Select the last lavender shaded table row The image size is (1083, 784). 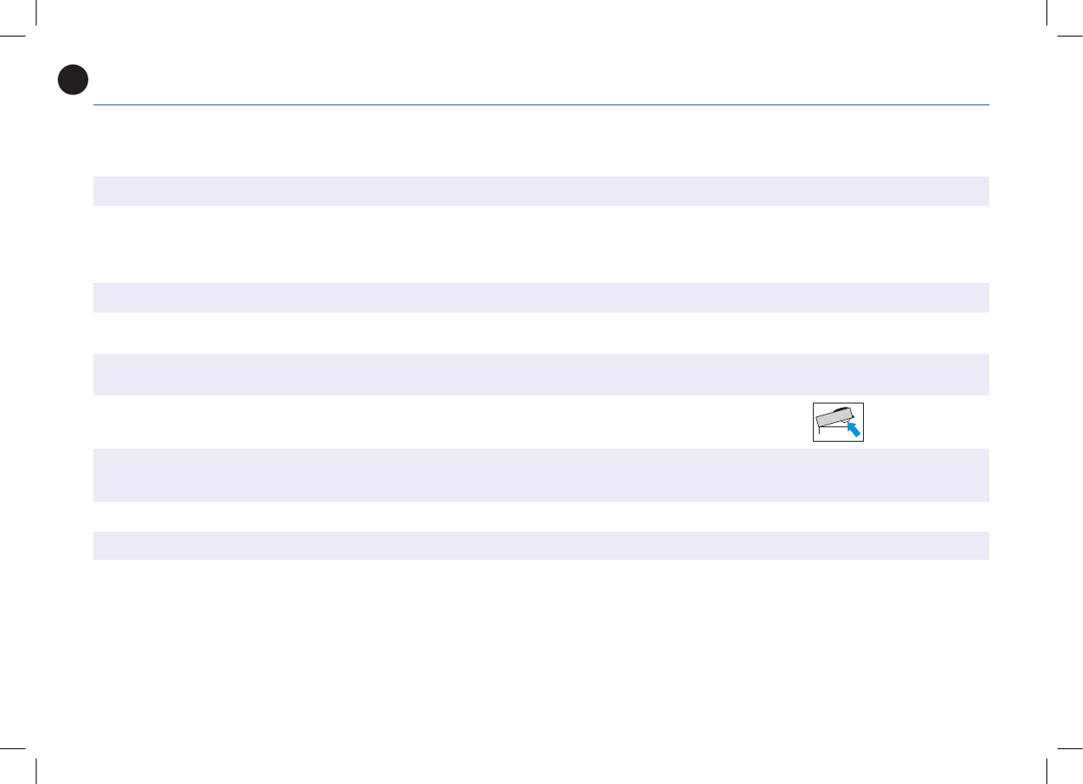point(541,545)
